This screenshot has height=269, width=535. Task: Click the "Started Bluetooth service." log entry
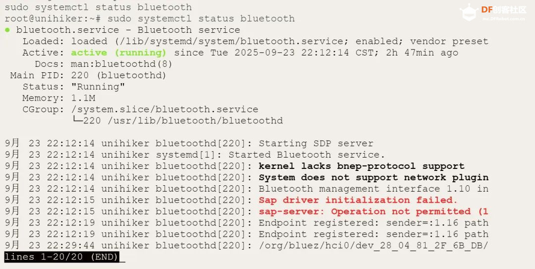(x=307, y=155)
